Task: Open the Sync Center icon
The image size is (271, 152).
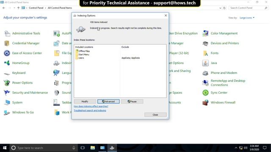Action: pos(205,92)
